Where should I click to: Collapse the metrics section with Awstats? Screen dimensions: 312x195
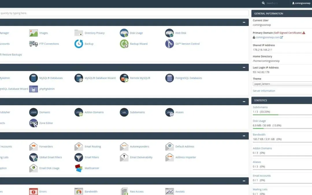(x=244, y=181)
